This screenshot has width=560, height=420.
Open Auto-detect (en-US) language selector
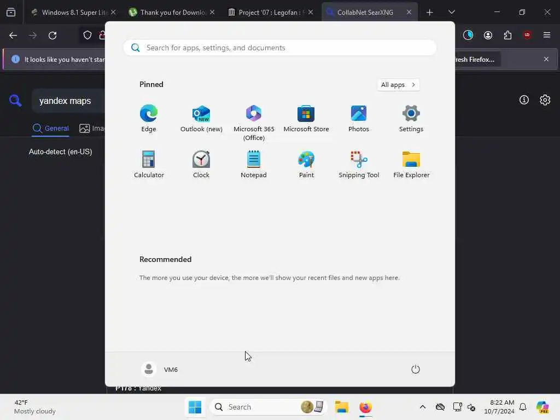click(x=60, y=152)
